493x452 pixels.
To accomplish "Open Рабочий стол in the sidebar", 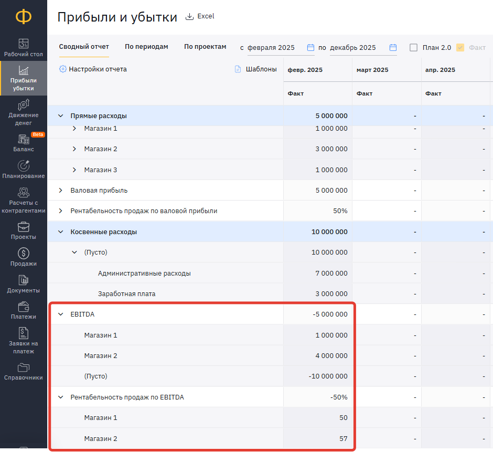I will pos(24,48).
